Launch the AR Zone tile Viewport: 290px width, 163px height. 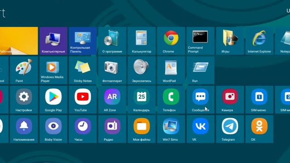tap(112, 100)
